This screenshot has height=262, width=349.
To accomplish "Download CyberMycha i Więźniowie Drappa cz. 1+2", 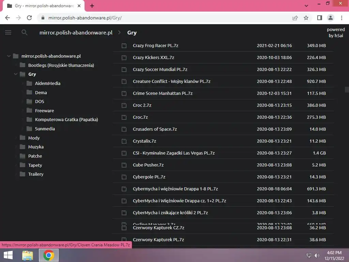I will click(x=179, y=201).
